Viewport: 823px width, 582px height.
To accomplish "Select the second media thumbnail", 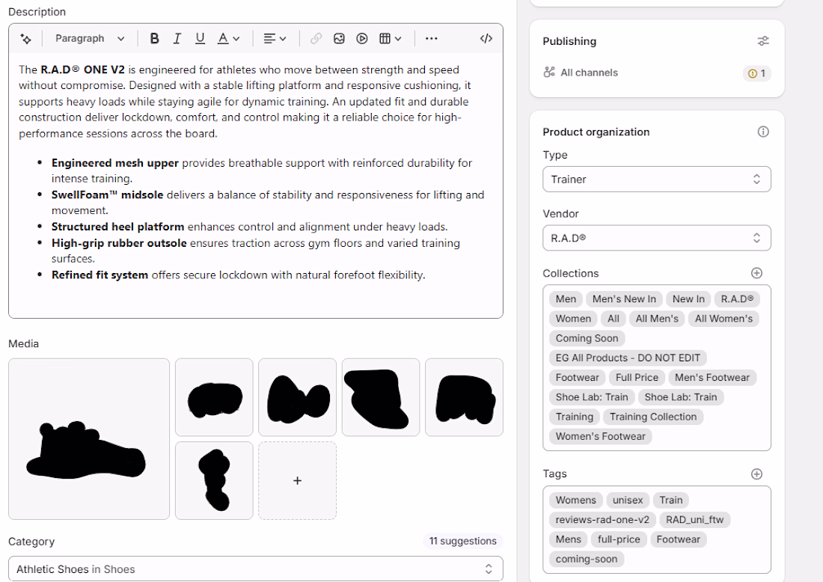I will point(214,397).
